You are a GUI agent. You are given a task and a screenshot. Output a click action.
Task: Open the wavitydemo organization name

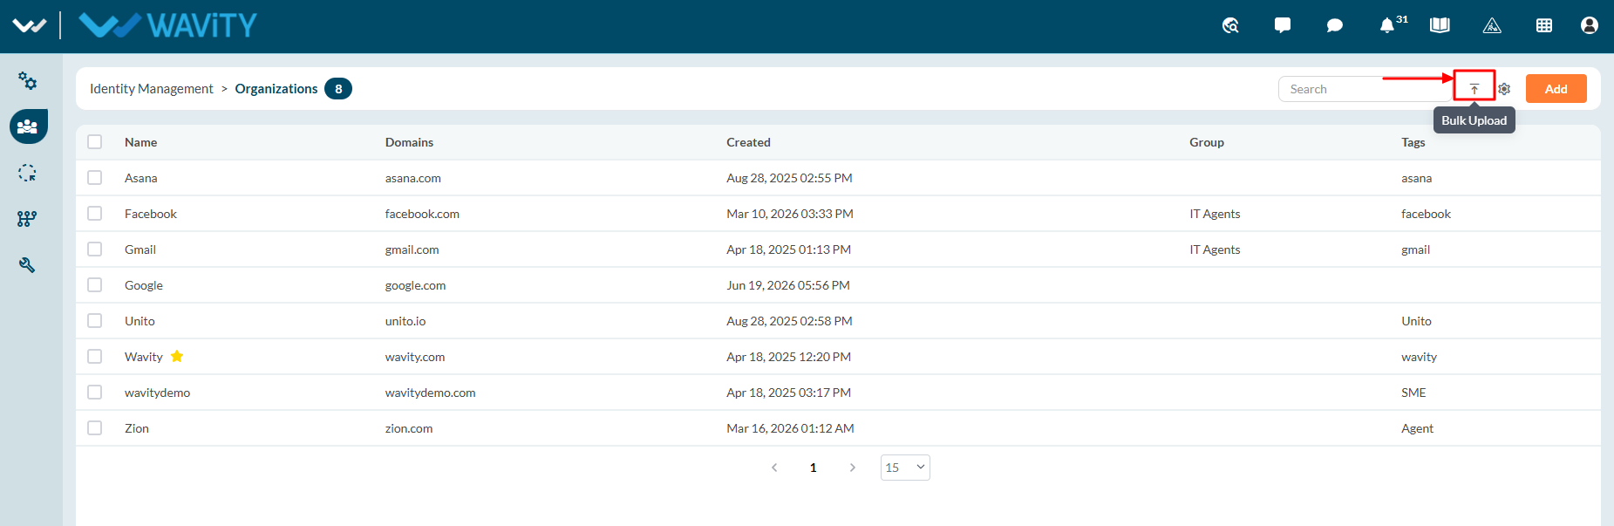click(157, 393)
